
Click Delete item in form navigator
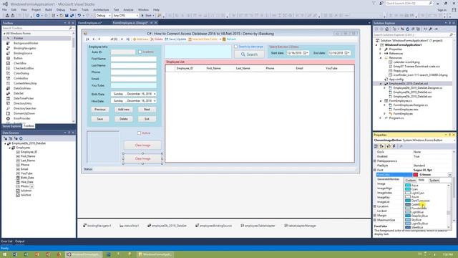157,39
